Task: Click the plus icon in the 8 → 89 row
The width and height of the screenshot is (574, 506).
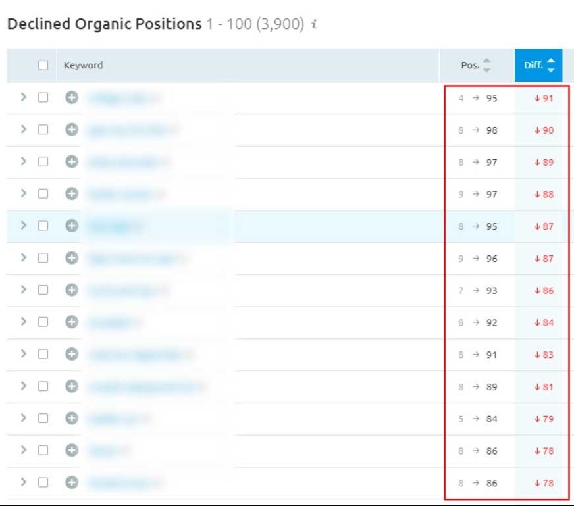Action: pos(72,386)
